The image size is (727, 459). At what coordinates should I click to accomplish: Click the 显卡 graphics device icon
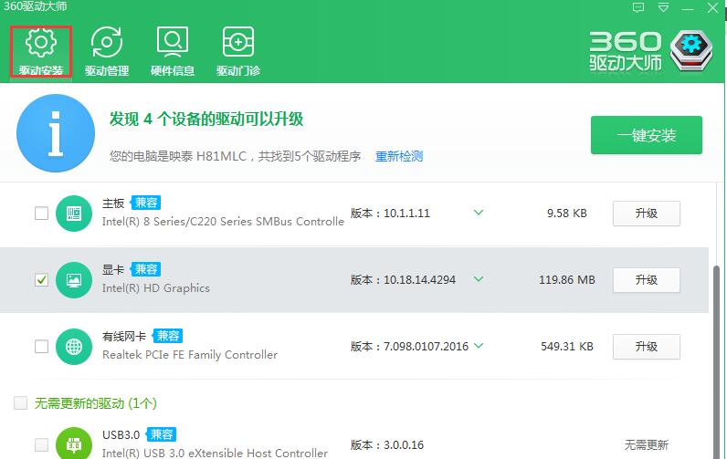click(74, 280)
